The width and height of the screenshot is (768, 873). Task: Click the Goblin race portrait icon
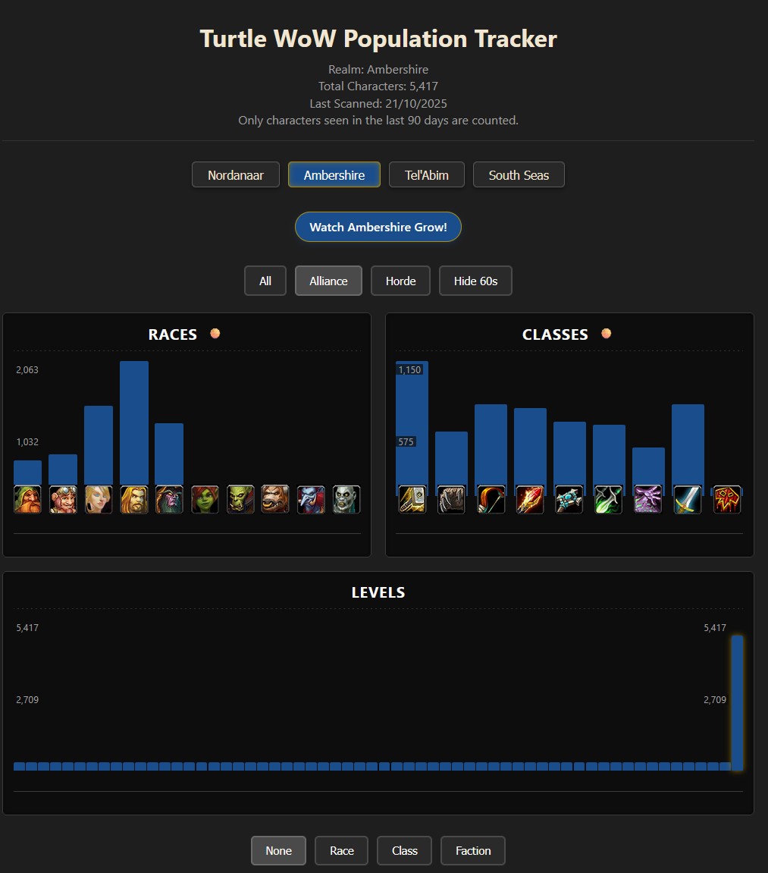pyautogui.click(x=205, y=499)
